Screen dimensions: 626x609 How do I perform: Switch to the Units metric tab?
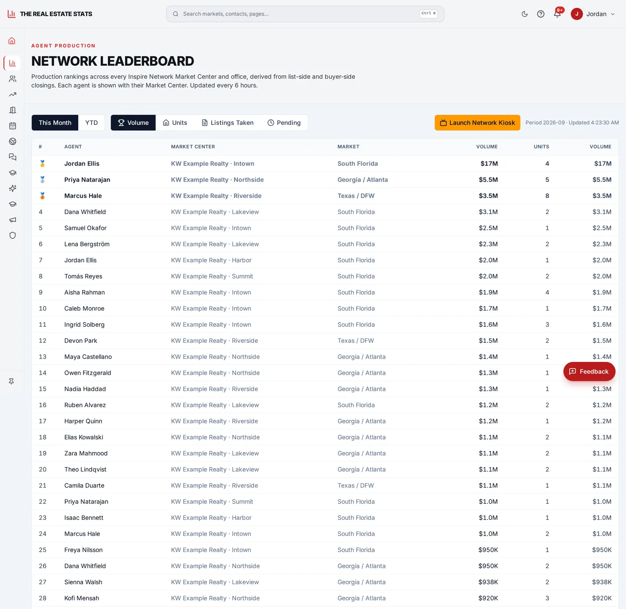click(175, 123)
